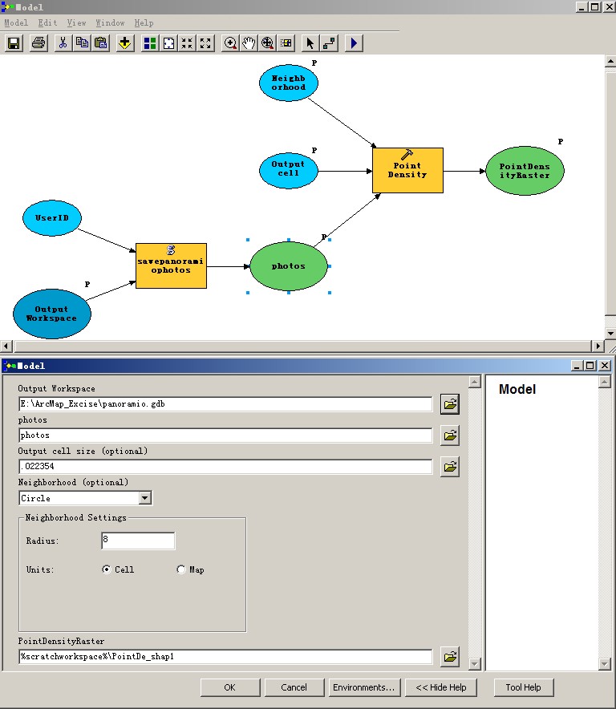Select the Map units radio button
The image size is (616, 709).
pyautogui.click(x=181, y=569)
